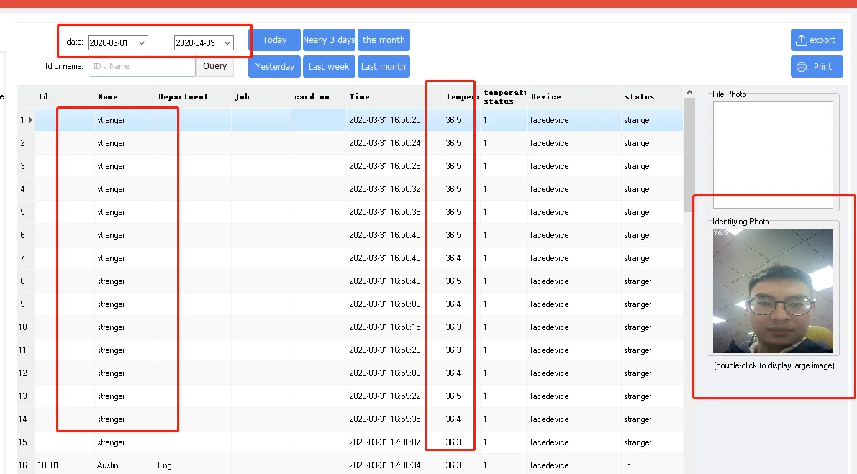
Task: Click the Today filter button
Action: point(274,40)
